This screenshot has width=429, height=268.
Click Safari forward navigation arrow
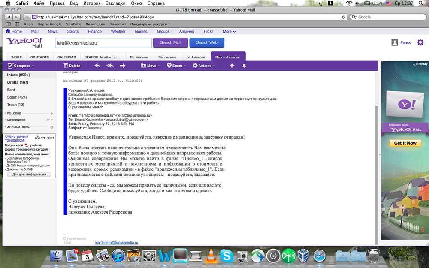pos(16,17)
